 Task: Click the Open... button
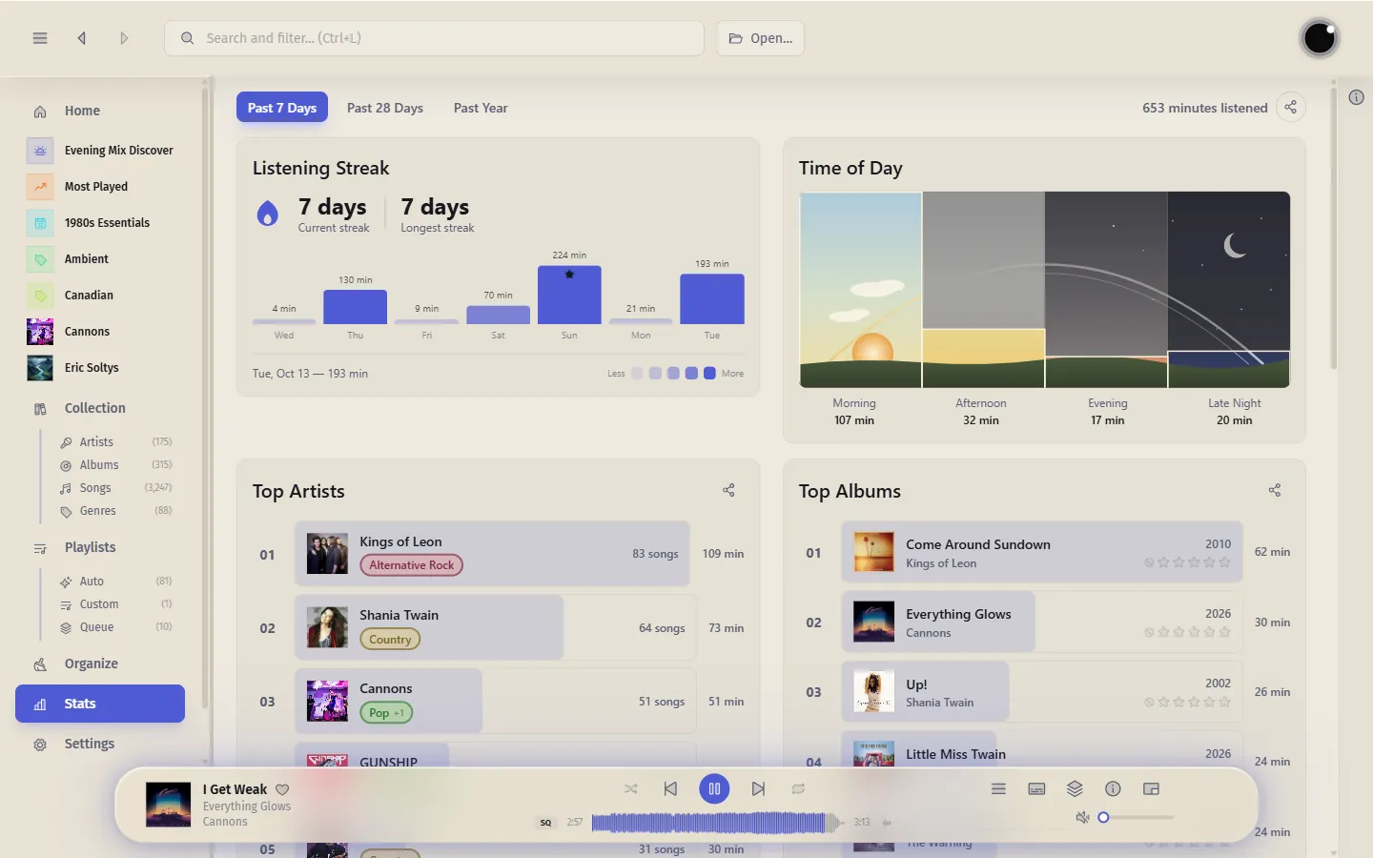[x=760, y=38]
